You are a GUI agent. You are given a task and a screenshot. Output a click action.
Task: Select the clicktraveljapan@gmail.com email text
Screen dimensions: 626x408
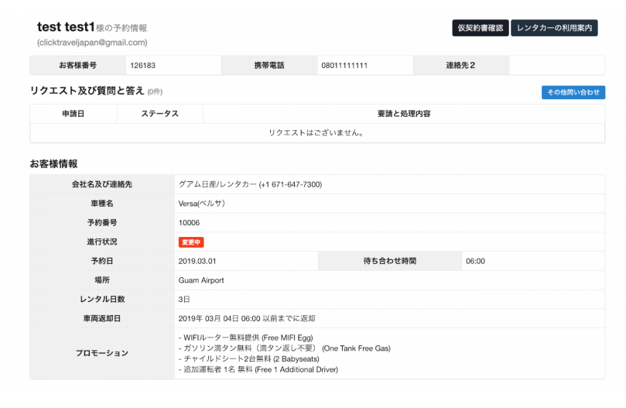click(x=92, y=43)
